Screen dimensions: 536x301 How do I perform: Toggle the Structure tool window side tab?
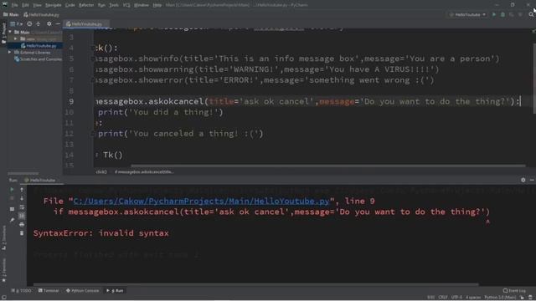[3, 237]
